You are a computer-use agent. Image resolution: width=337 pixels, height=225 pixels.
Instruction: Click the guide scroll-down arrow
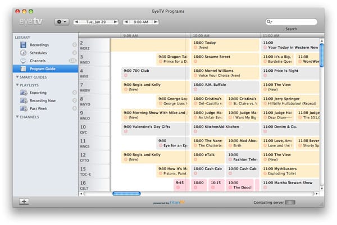tap(322, 189)
